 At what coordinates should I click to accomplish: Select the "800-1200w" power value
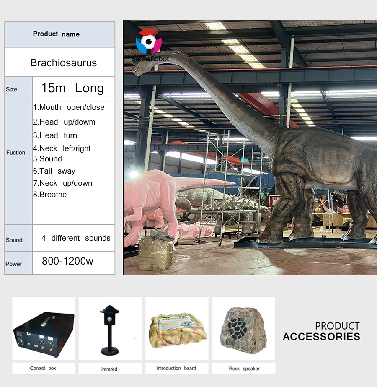(67, 261)
